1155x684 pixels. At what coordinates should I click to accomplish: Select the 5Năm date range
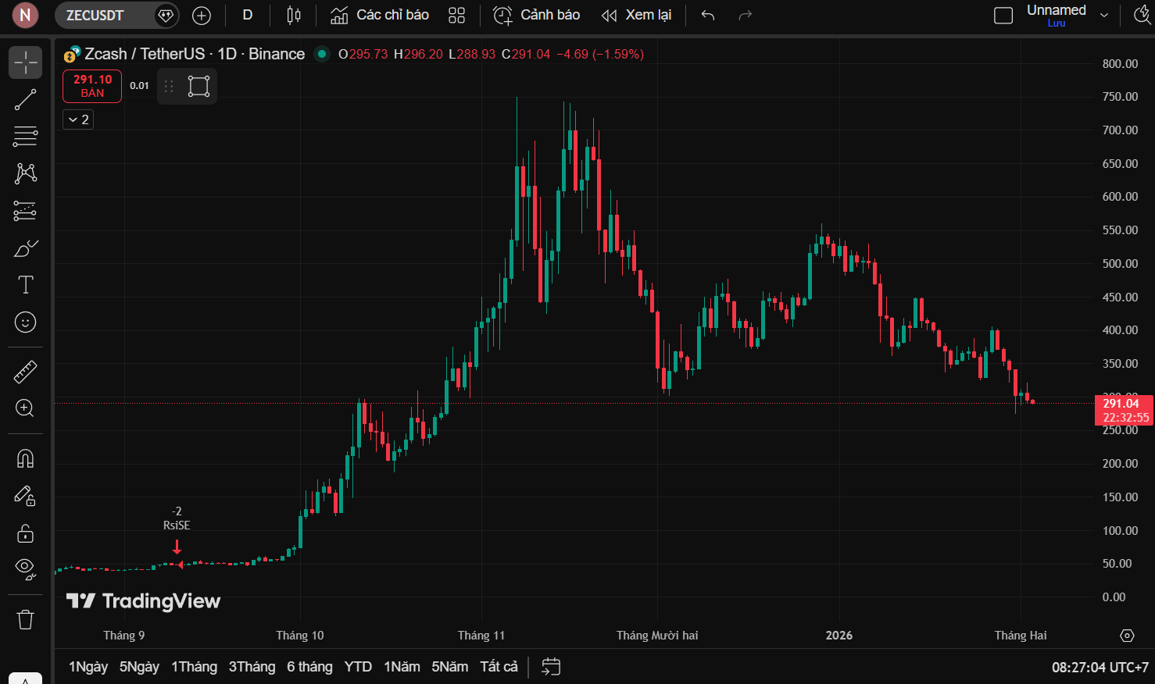coord(450,667)
